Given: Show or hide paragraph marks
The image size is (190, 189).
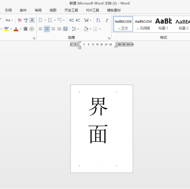Looking at the screenshot, I should click(x=107, y=20).
